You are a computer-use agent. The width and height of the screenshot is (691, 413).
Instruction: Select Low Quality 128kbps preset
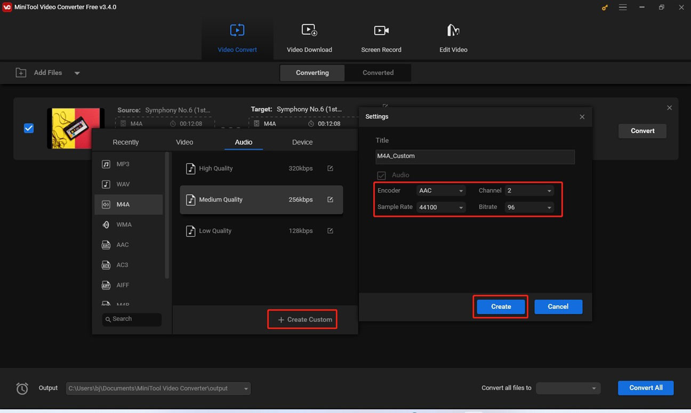click(261, 231)
